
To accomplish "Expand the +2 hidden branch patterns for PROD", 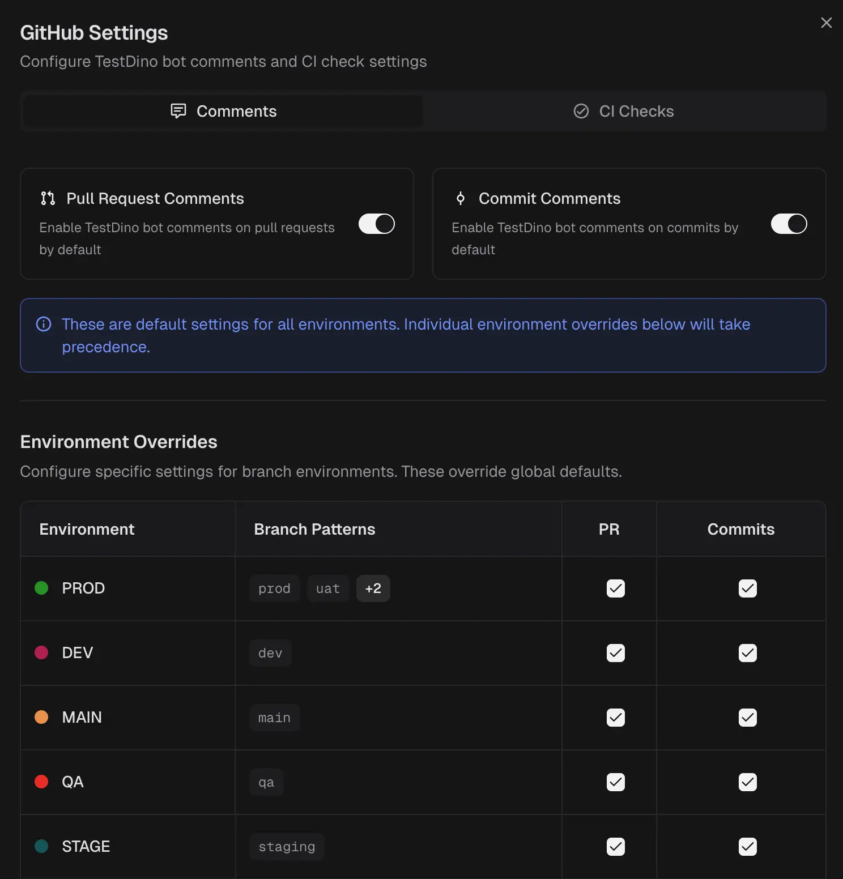I will click(373, 588).
